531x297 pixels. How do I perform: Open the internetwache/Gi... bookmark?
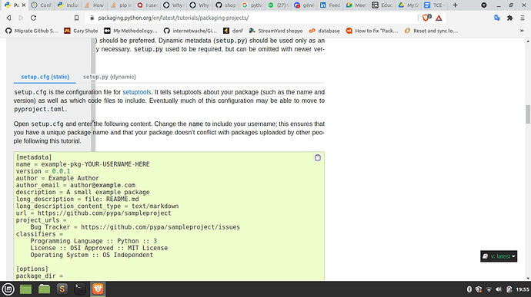(190, 31)
